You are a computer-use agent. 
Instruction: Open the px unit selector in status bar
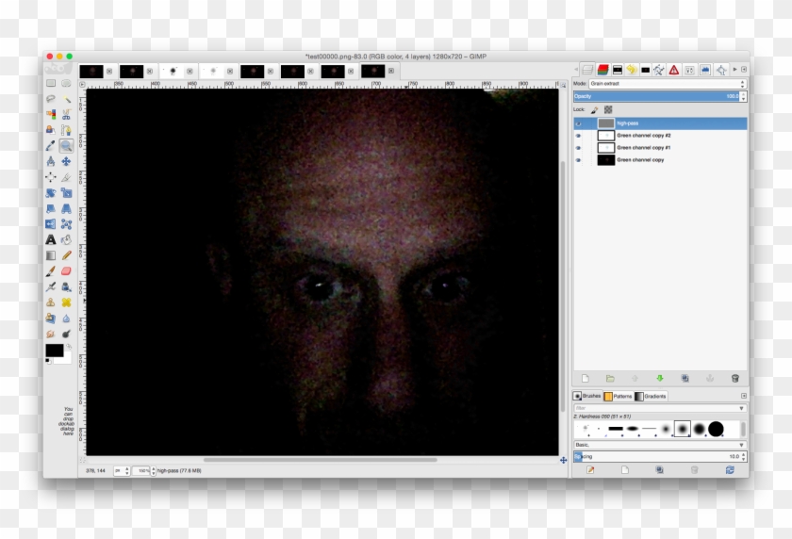[122, 470]
